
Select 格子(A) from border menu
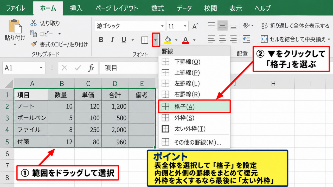194,106
